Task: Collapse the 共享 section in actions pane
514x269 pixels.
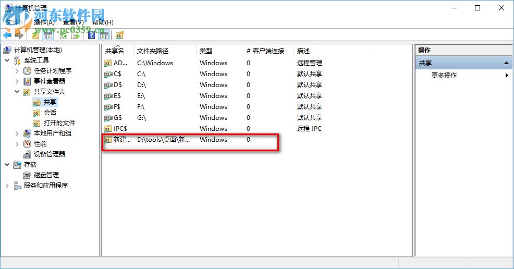Action: click(x=506, y=63)
